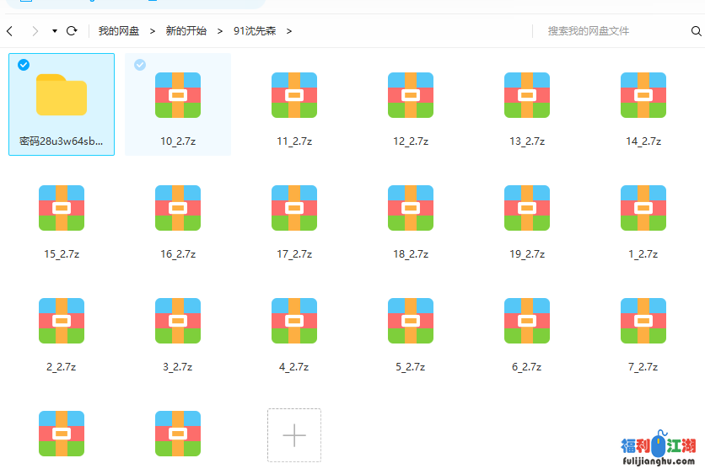
Task: Select the 11_2.7z archive icon
Action: (x=294, y=95)
